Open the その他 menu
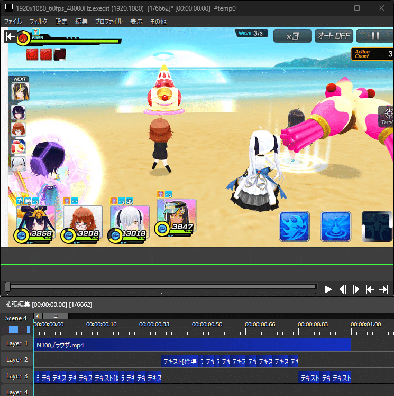 (158, 22)
